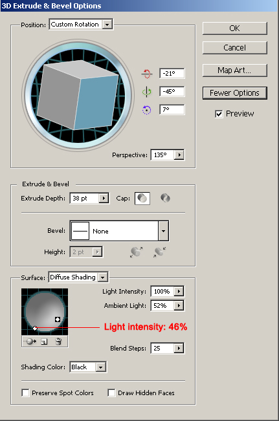Turn cap off for hollow appearance
This screenshot has width=279, height=421.
pos(165,198)
